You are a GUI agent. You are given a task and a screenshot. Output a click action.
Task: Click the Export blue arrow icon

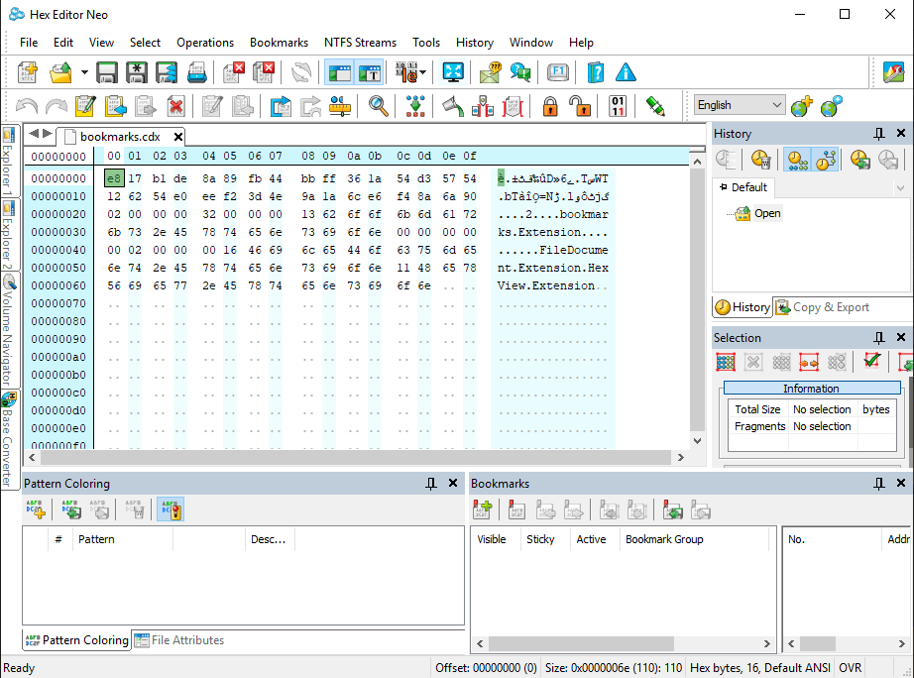coord(281,106)
